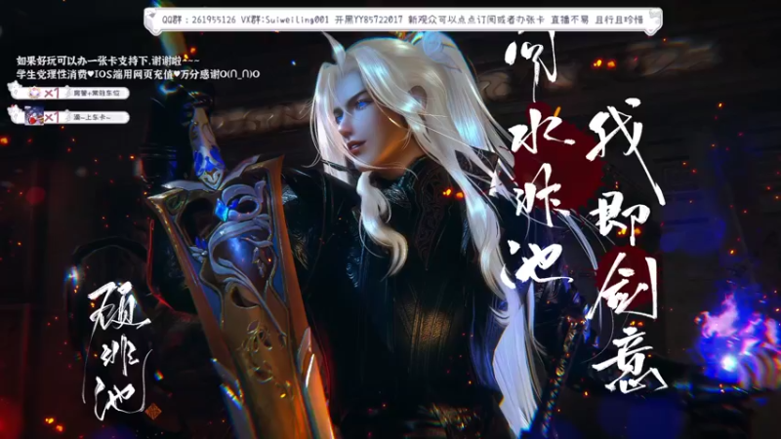Screen dimensions: 781x439
Task: Click the '直播不易 且行且珍惜' text in the banner
Action: 596,20
